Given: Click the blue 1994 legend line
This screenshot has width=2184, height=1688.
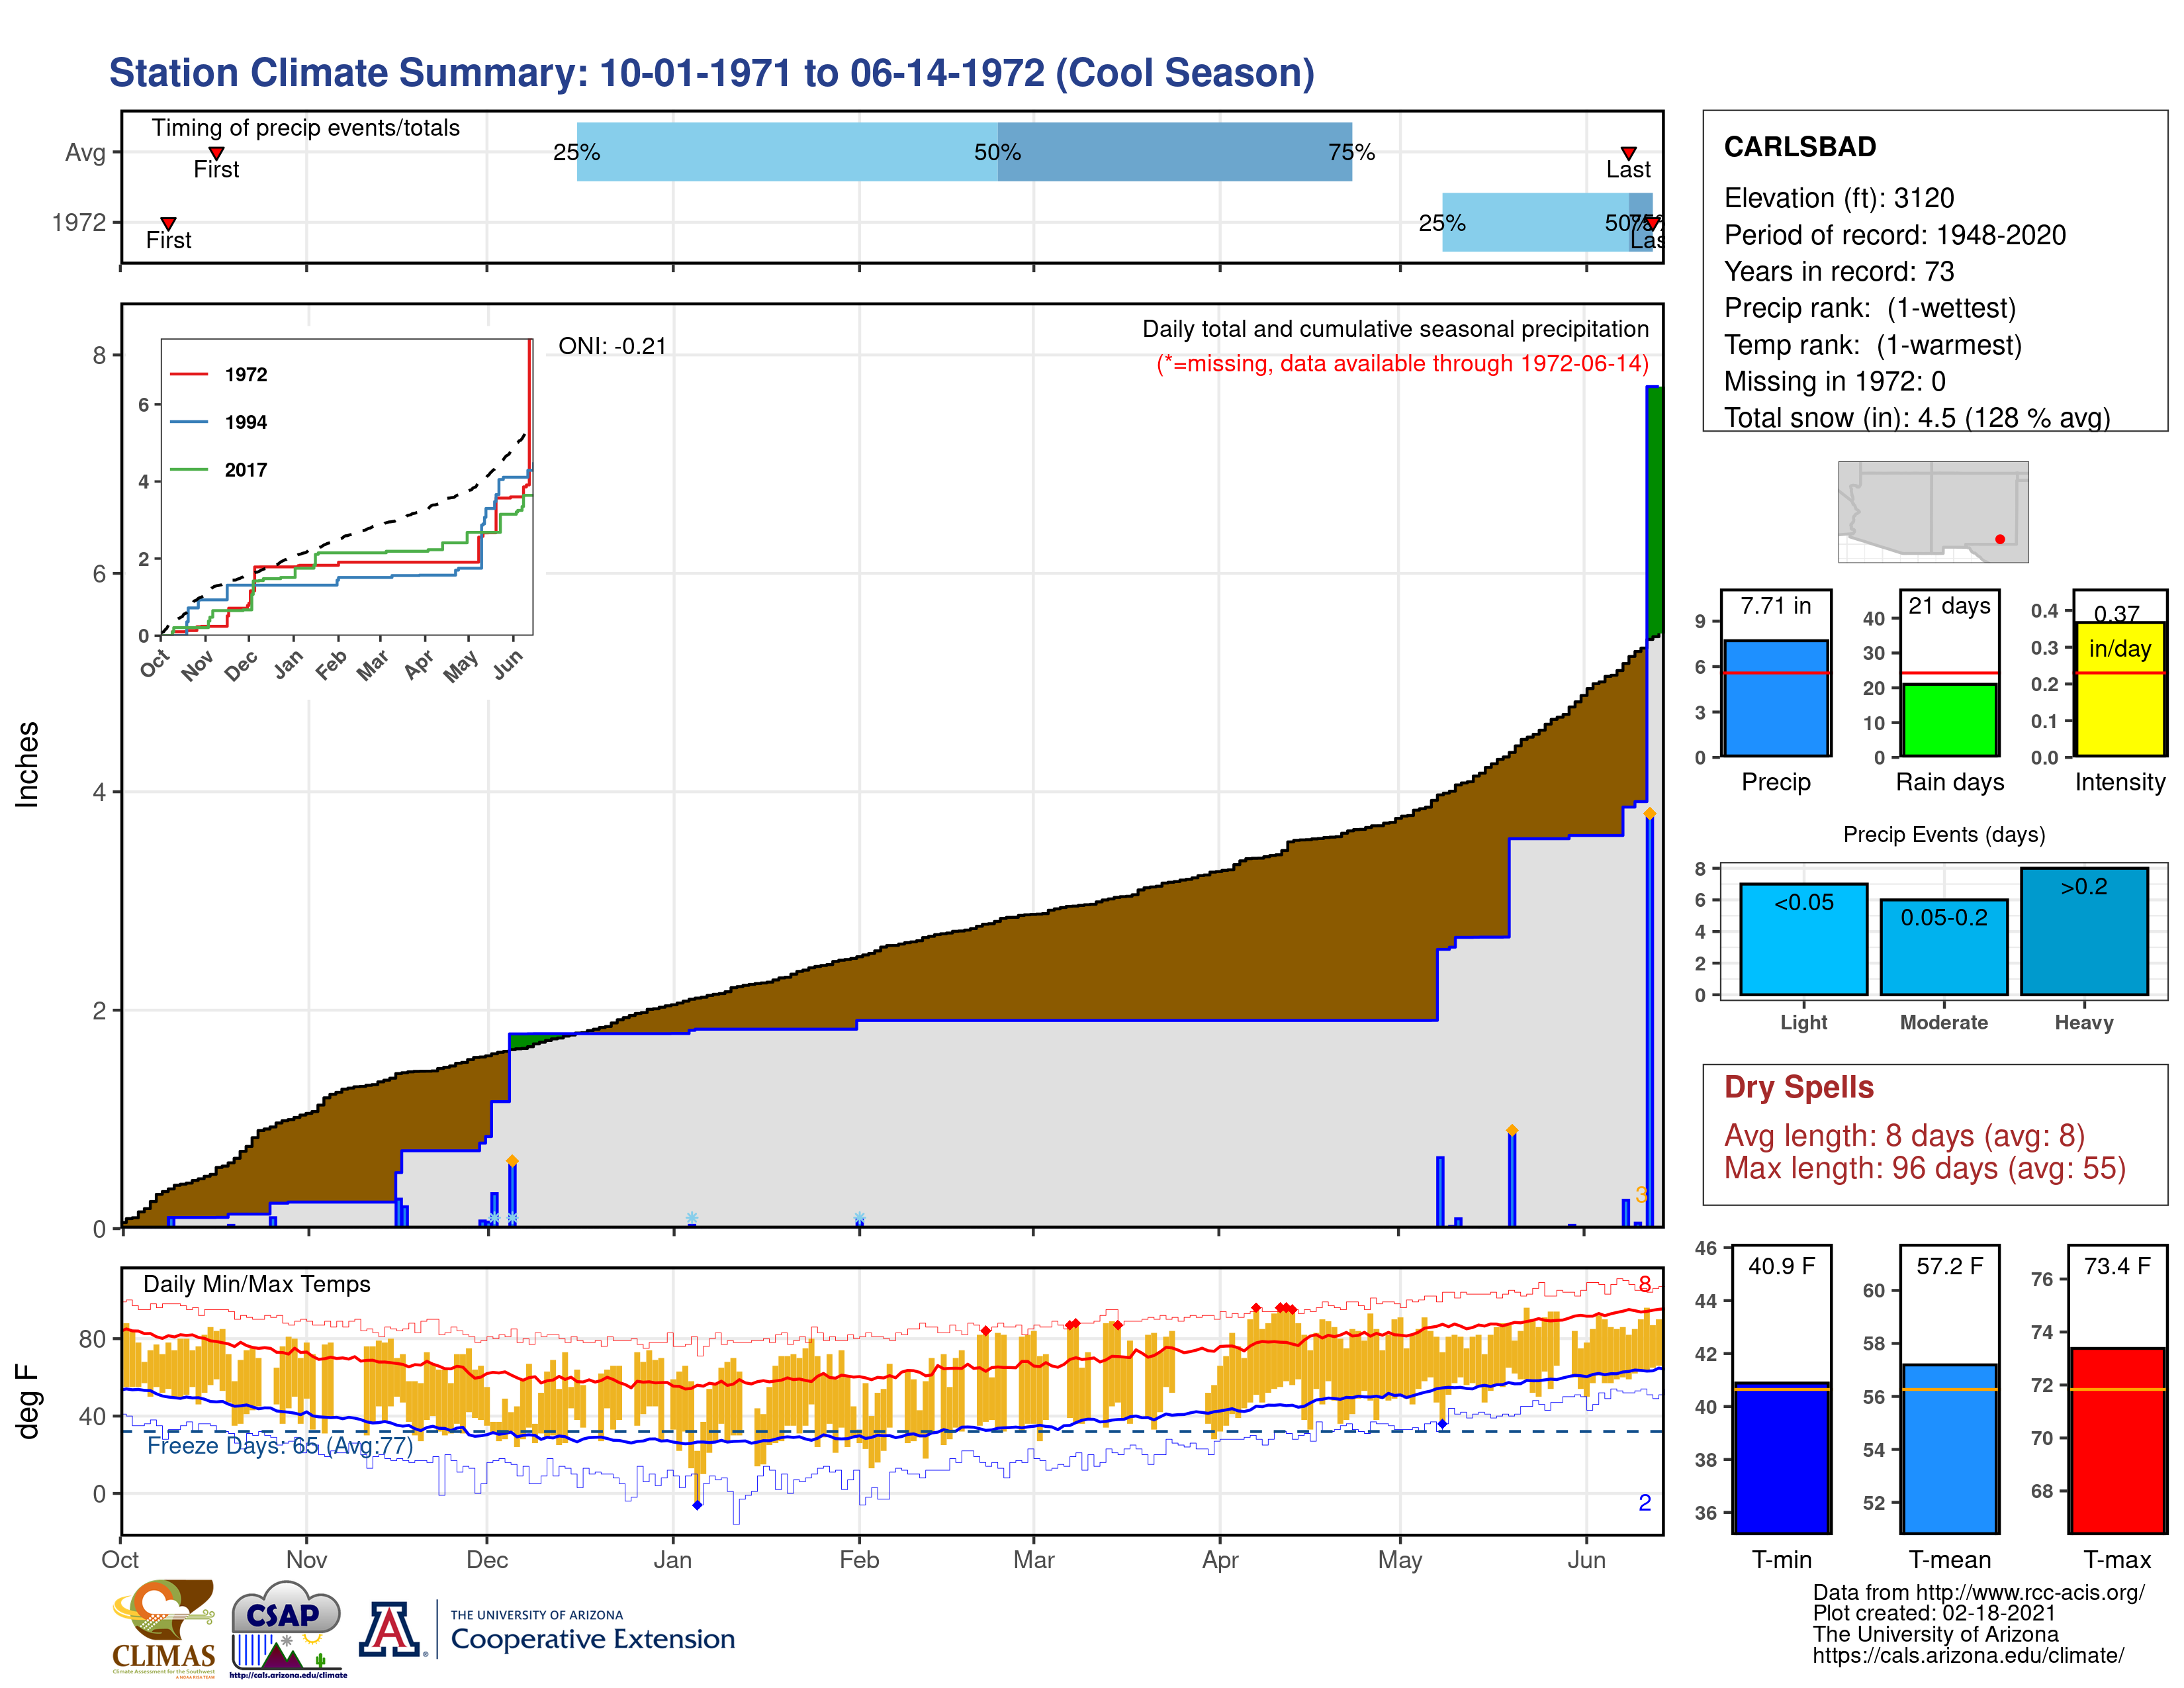Looking at the screenshot, I should (189, 422).
